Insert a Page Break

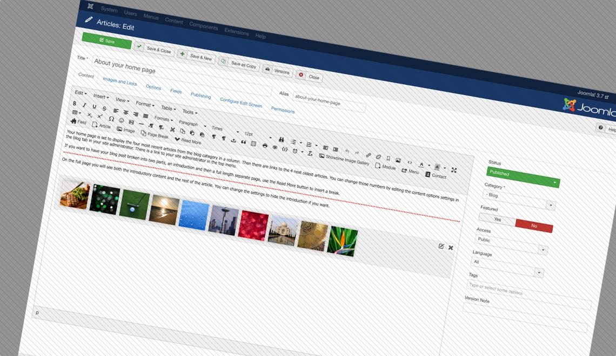click(155, 134)
